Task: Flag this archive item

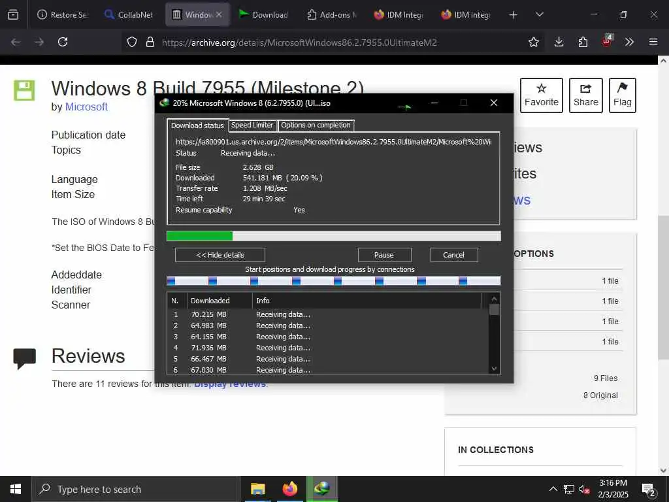Action: point(623,95)
